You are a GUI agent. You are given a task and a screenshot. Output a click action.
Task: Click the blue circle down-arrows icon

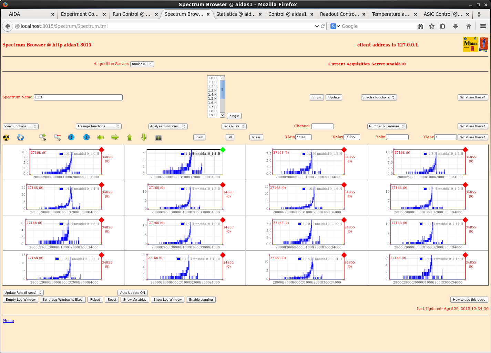click(x=71, y=137)
